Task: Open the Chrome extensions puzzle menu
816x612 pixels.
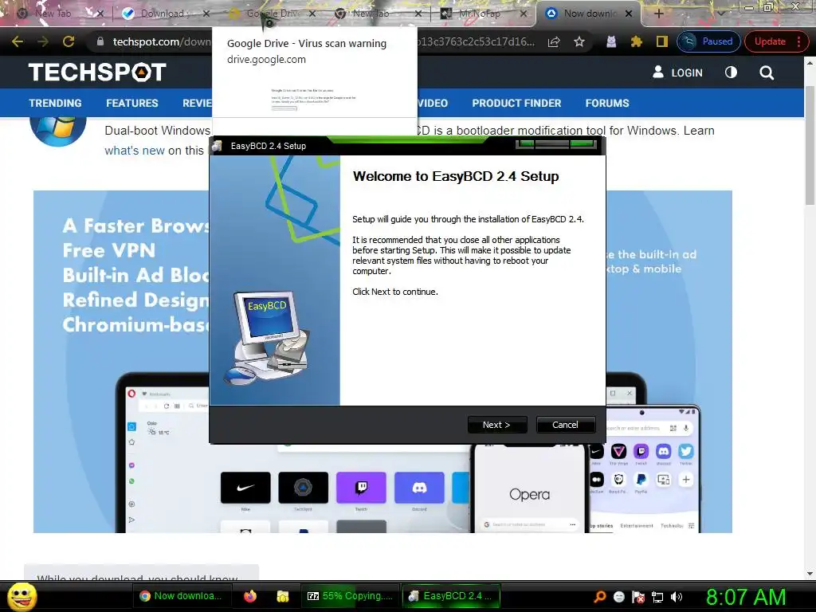Action: tap(637, 41)
